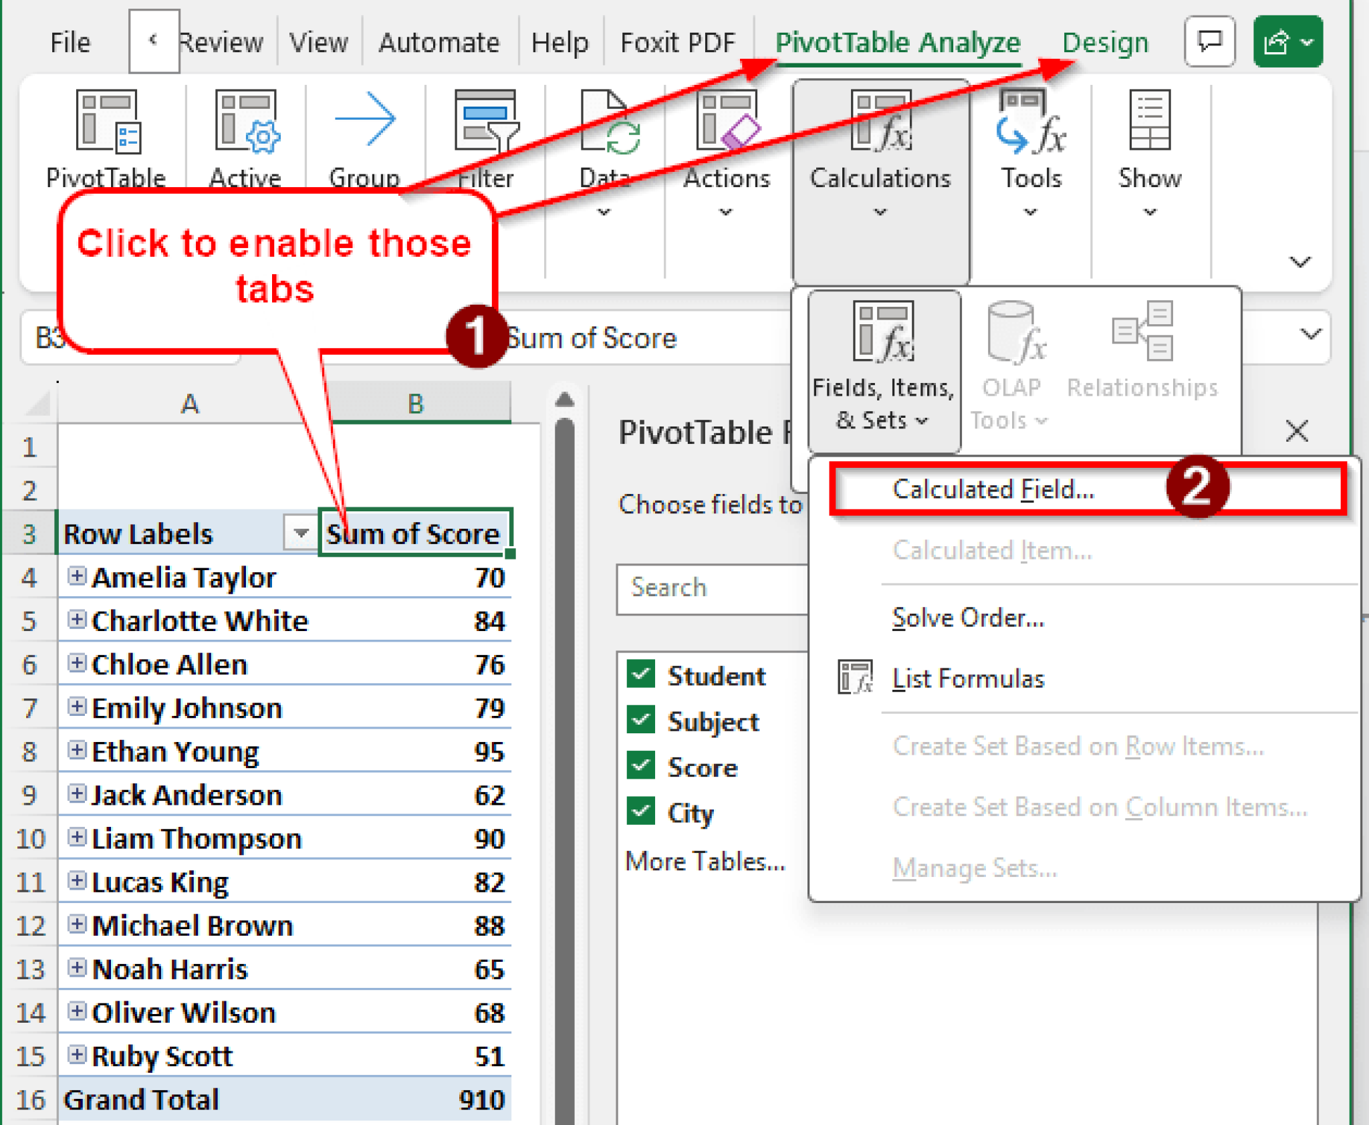Expand the Fields, Items, & Sets chevron
The image size is (1369, 1125).
pos(923,421)
